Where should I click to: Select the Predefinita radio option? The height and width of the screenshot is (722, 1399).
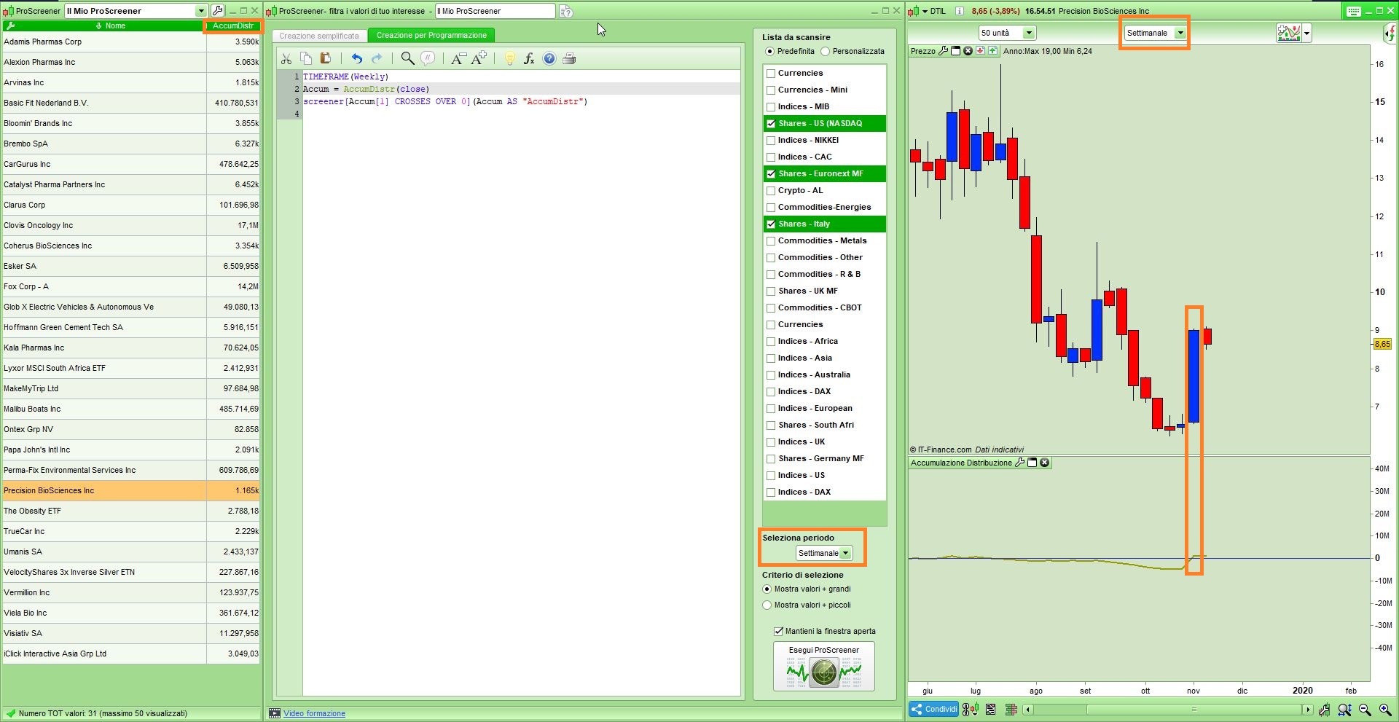tap(769, 52)
